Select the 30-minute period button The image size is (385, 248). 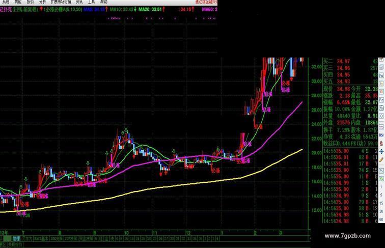click(381, 211)
